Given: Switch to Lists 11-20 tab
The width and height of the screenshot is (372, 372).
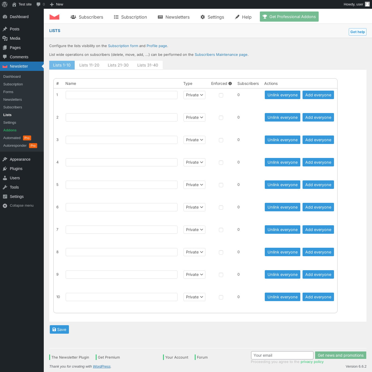Looking at the screenshot, I should tap(89, 65).
